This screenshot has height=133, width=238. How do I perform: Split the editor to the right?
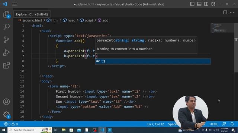coord(225,13)
